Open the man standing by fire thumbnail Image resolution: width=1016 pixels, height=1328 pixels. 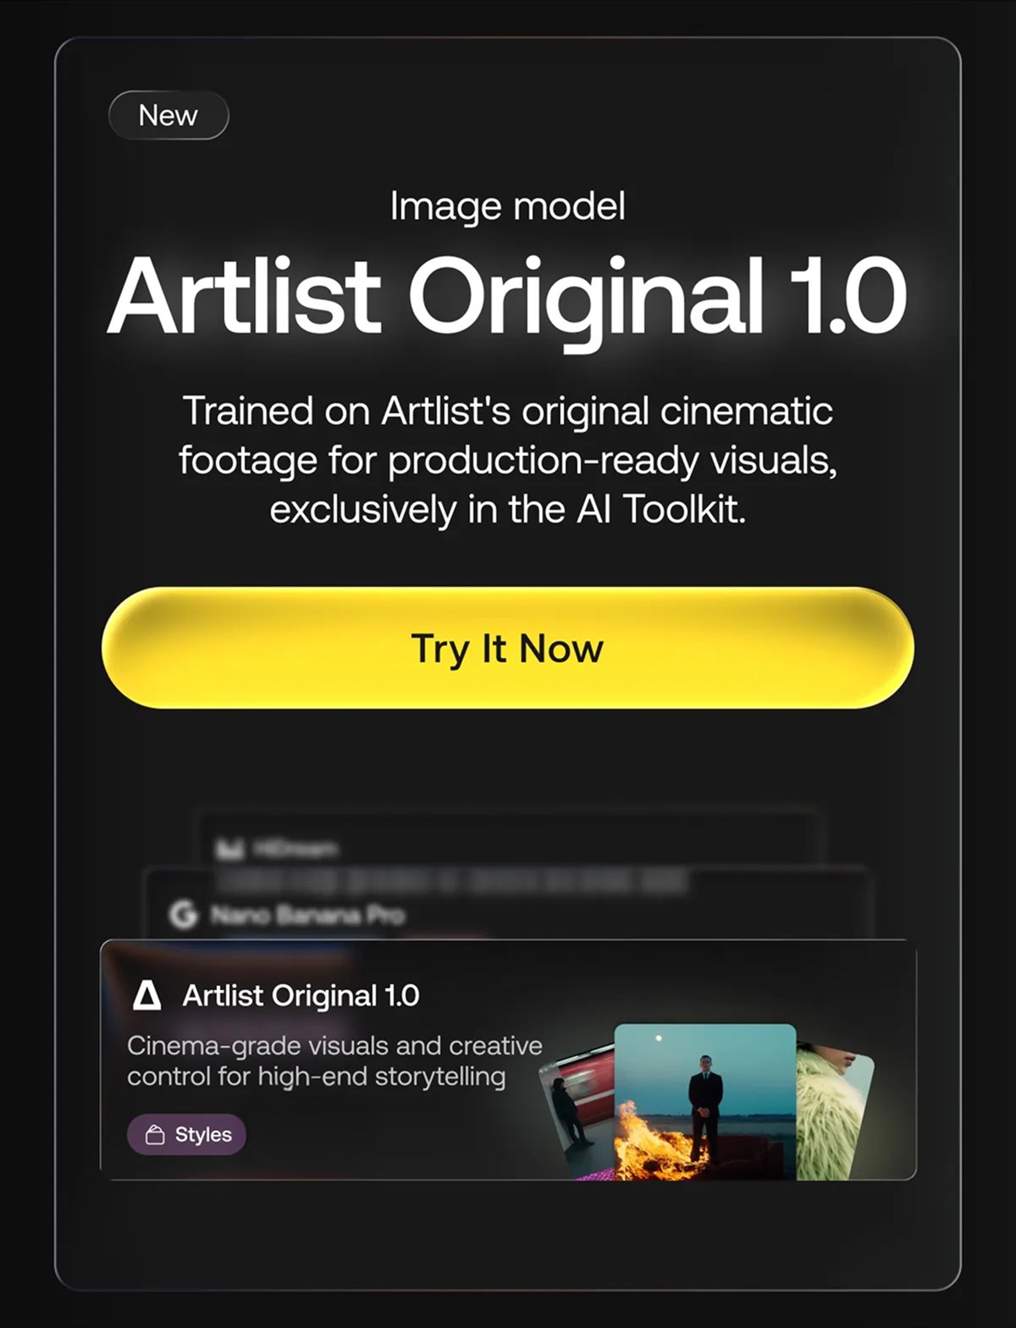tap(704, 1102)
